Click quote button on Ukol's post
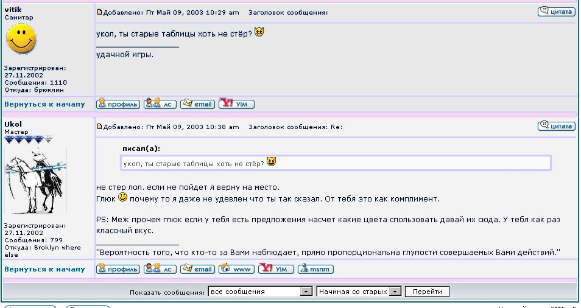Viewport: 581px width, 308px height. tap(556, 126)
